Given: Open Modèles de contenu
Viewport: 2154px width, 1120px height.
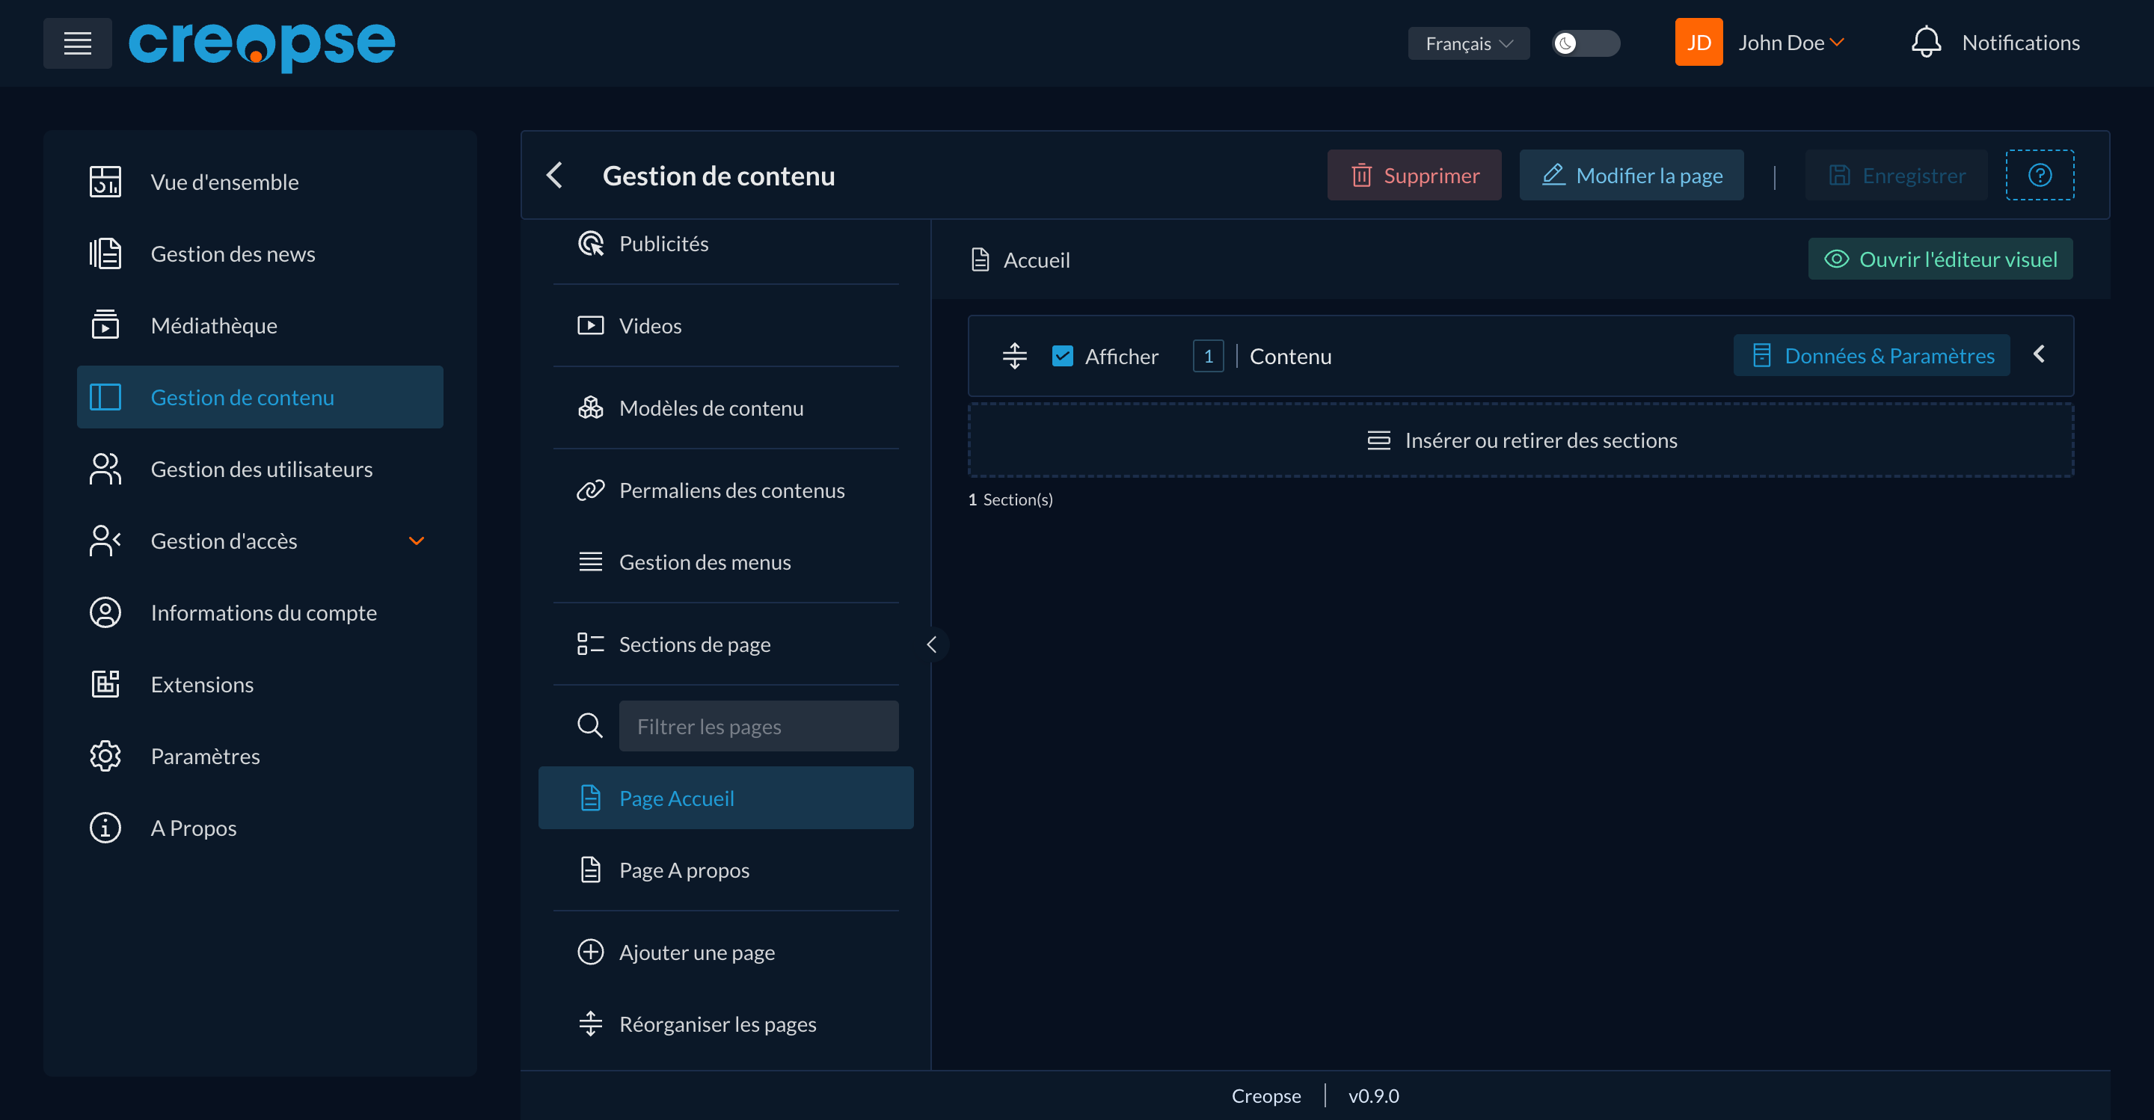Looking at the screenshot, I should pos(725,408).
